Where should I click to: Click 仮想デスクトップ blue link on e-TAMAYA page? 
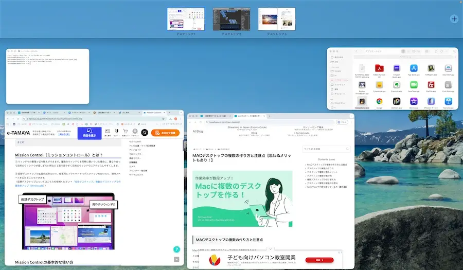[x=68, y=184]
